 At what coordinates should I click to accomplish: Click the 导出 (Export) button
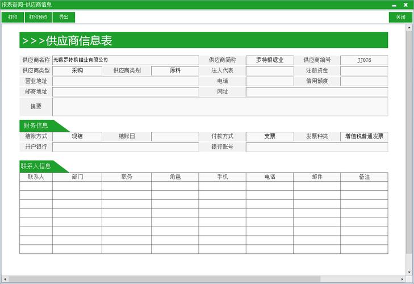[x=64, y=17]
